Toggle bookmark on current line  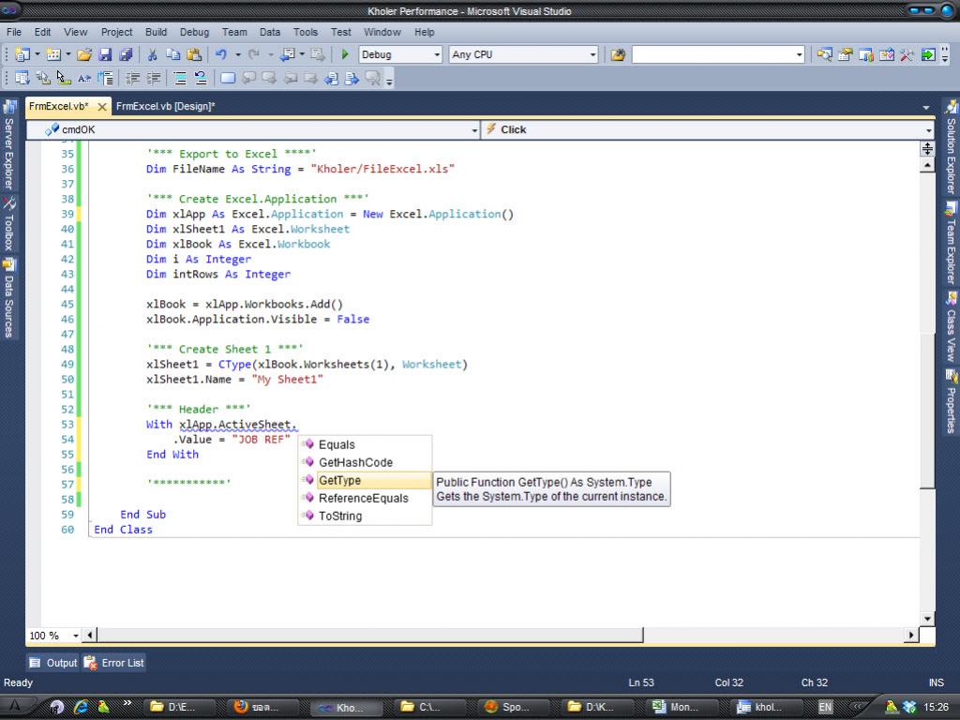(228, 79)
